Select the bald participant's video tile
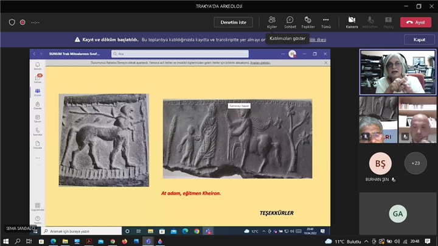 coord(417,119)
